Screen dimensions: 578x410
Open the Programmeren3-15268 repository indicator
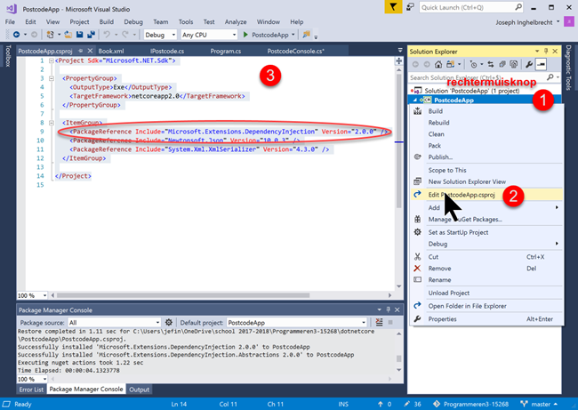coord(470,404)
